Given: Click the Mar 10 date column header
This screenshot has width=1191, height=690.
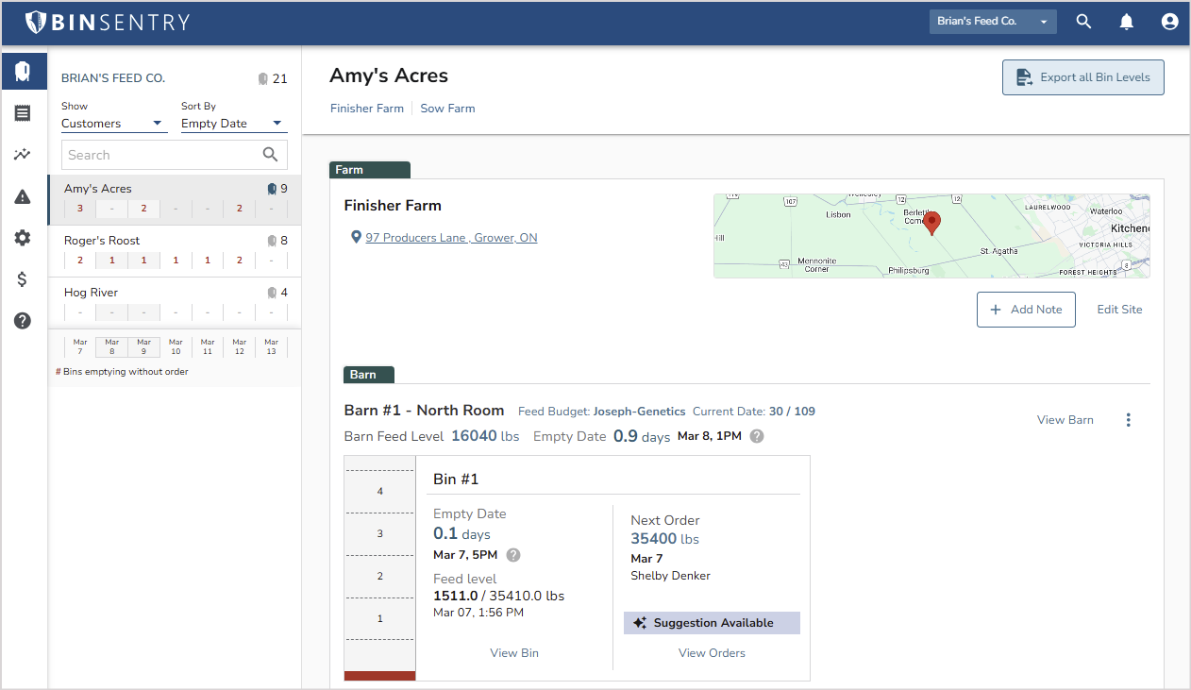Looking at the screenshot, I should point(176,346).
